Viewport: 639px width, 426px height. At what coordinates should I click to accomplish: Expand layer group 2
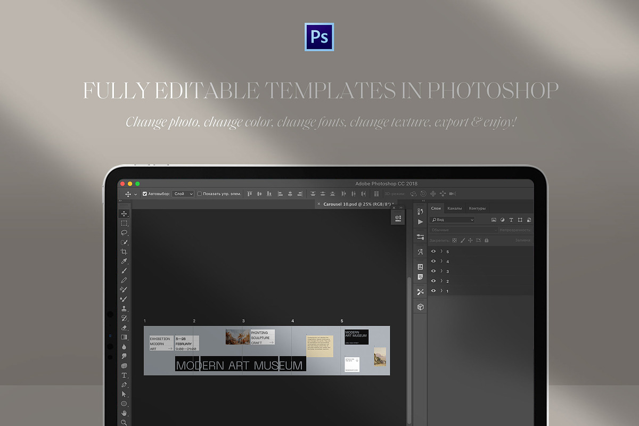click(441, 281)
